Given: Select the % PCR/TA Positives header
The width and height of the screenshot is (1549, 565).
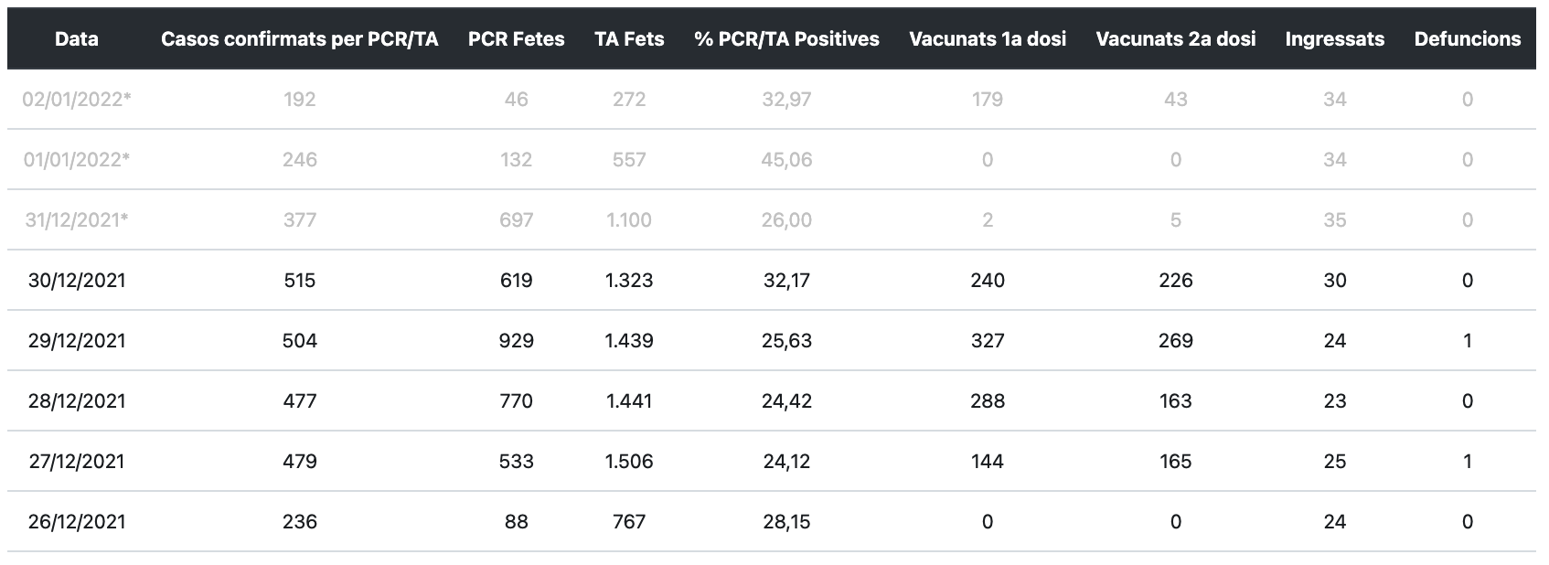Looking at the screenshot, I should point(786,38).
